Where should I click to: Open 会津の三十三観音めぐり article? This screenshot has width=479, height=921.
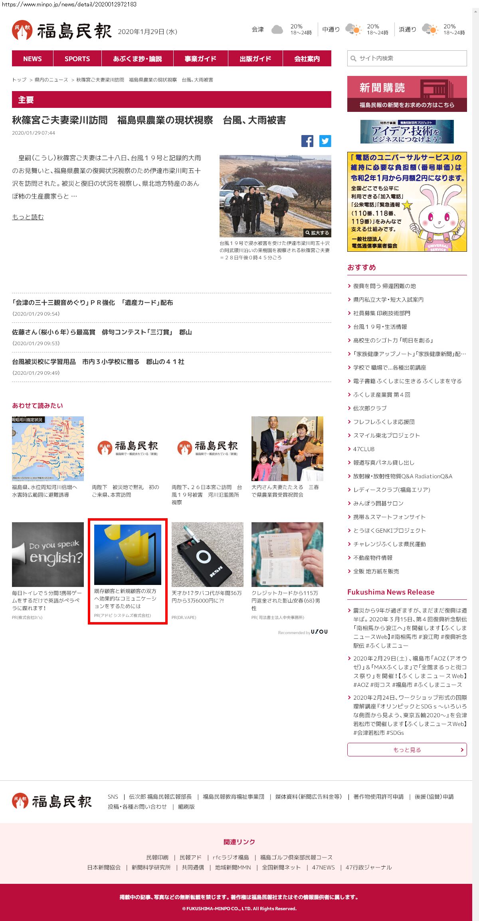pyautogui.click(x=93, y=302)
